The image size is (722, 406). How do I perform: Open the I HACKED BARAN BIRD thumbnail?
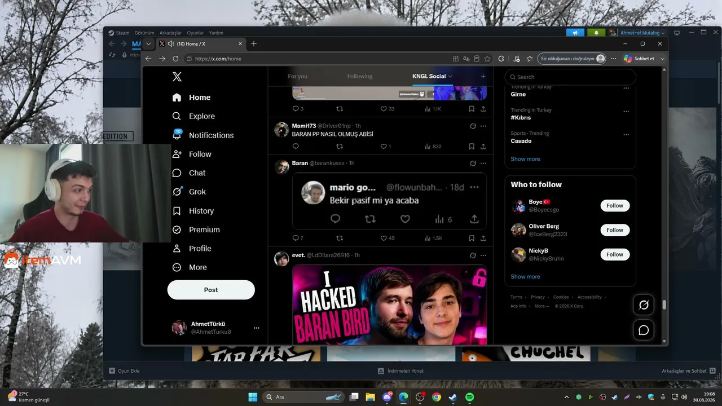coord(389,305)
